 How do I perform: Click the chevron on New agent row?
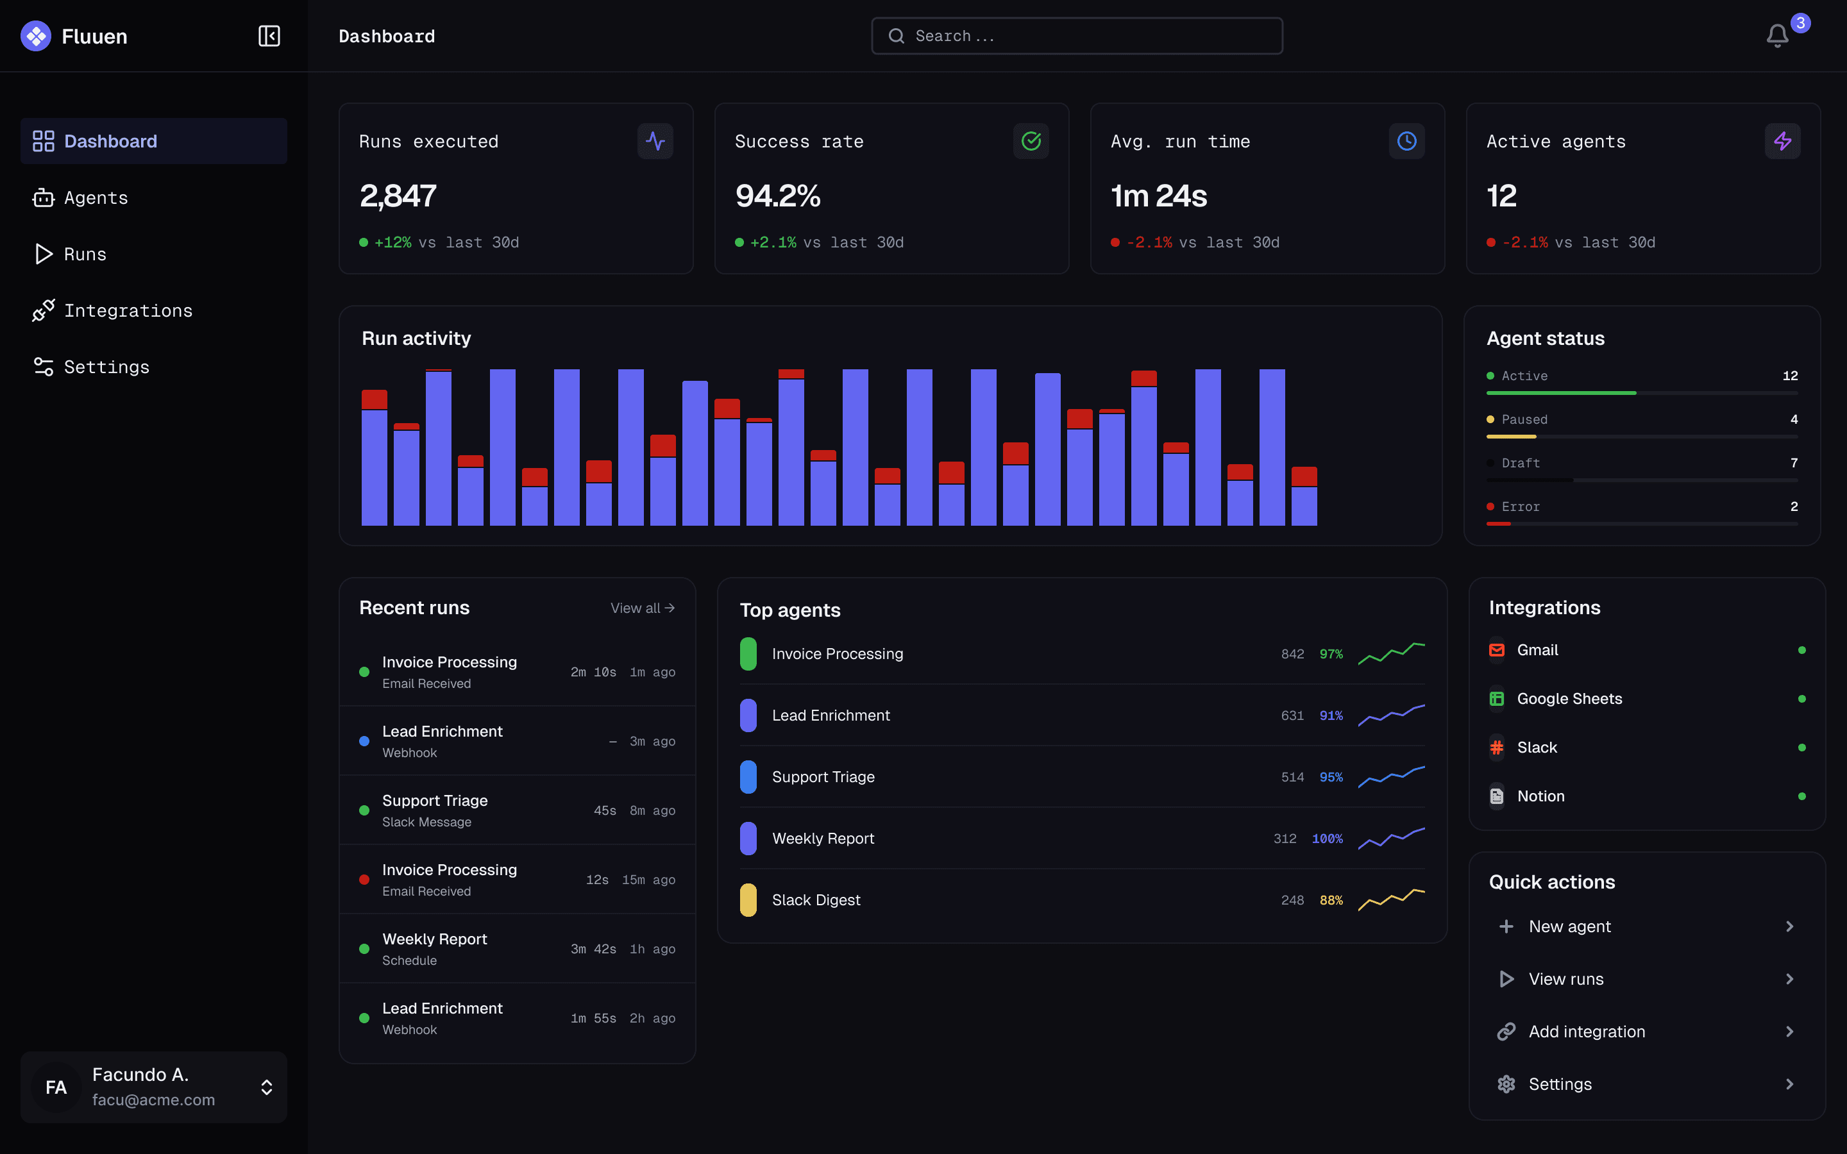(x=1789, y=926)
